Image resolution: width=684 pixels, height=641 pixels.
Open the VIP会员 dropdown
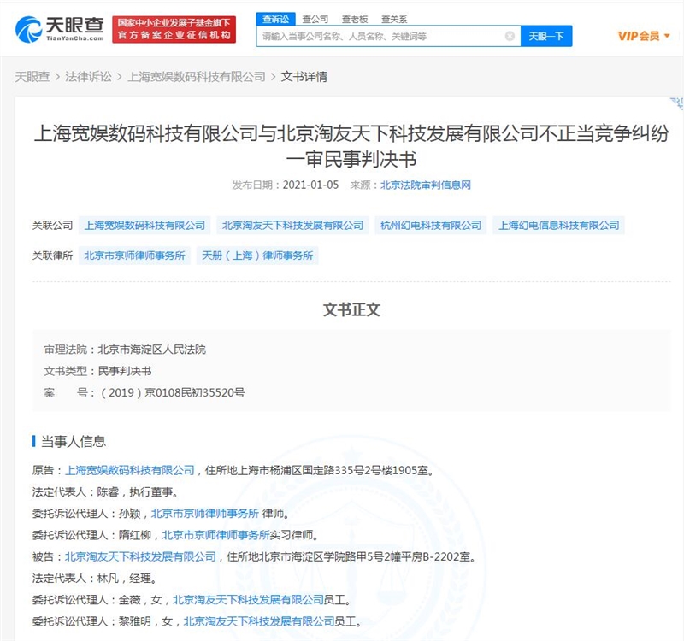coord(643,36)
